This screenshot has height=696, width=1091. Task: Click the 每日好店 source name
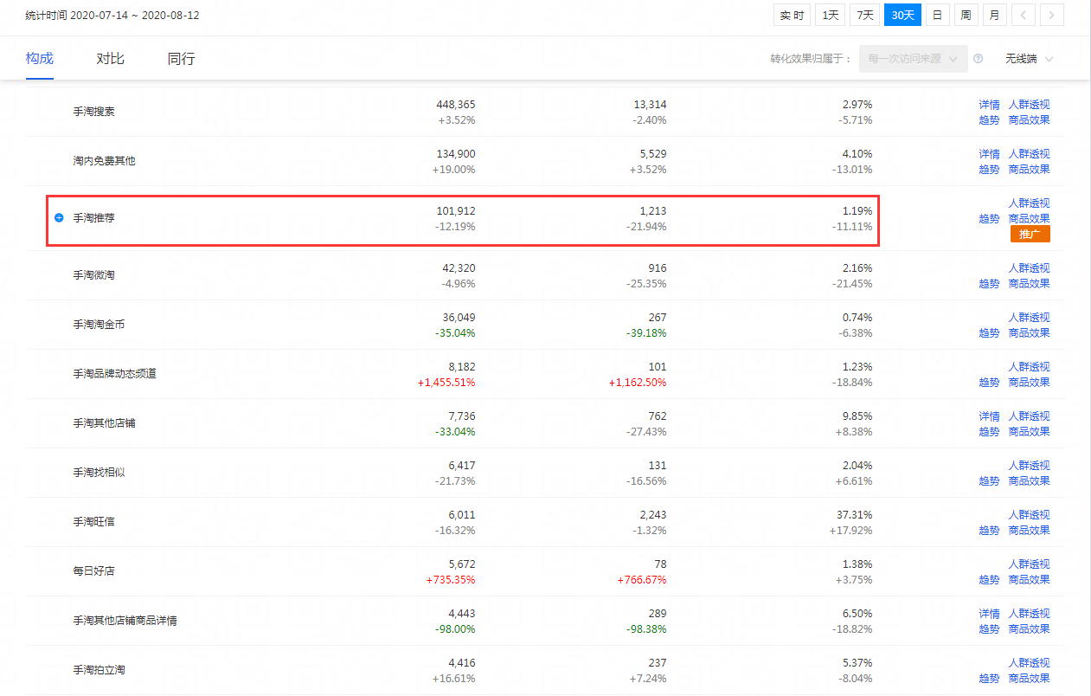[93, 571]
